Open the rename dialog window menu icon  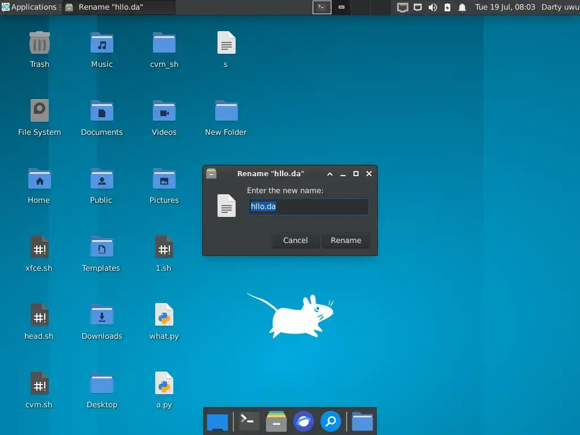tap(211, 173)
